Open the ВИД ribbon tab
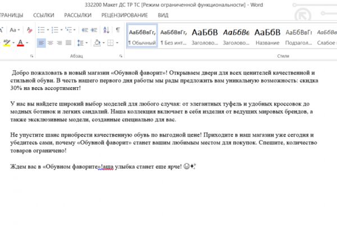This screenshot has width=337, height=225. click(163, 15)
